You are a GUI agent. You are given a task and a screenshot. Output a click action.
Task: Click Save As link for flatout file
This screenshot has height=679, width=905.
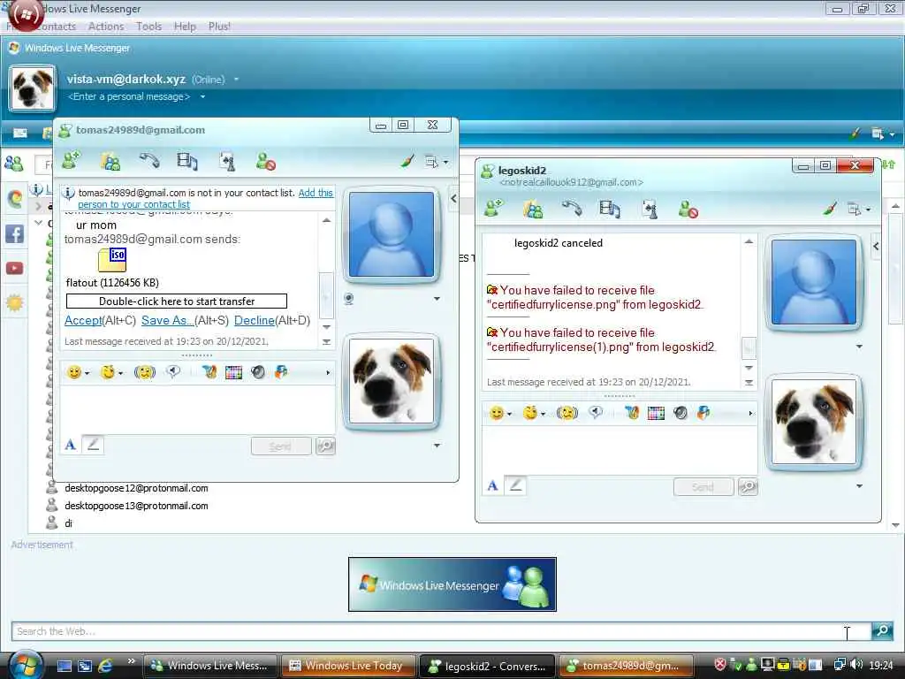[167, 320]
